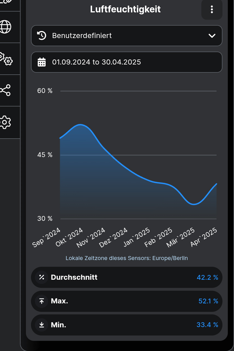Screen dimensions: 234x351
Task: Click the double gears sidebar icon
Action: coord(6,59)
